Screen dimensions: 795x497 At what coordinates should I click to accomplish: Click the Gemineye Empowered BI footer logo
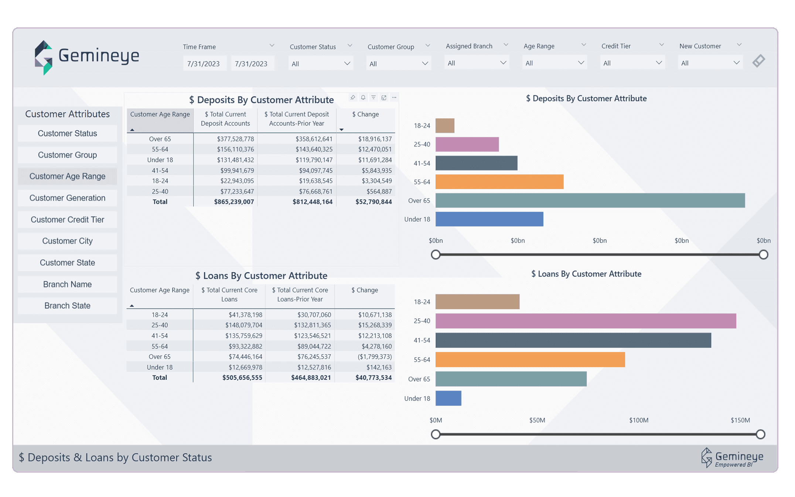click(732, 458)
